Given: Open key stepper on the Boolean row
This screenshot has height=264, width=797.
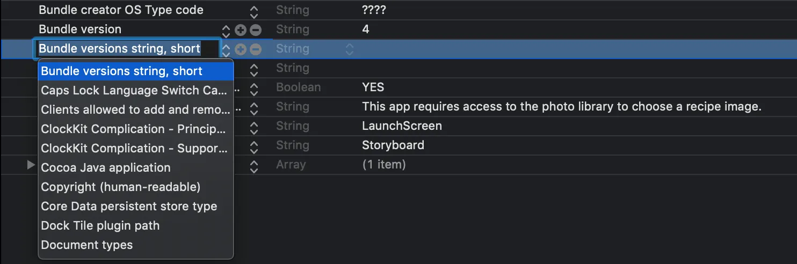Looking at the screenshot, I should (254, 87).
